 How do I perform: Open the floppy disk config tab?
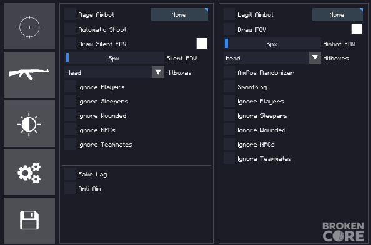(x=29, y=221)
